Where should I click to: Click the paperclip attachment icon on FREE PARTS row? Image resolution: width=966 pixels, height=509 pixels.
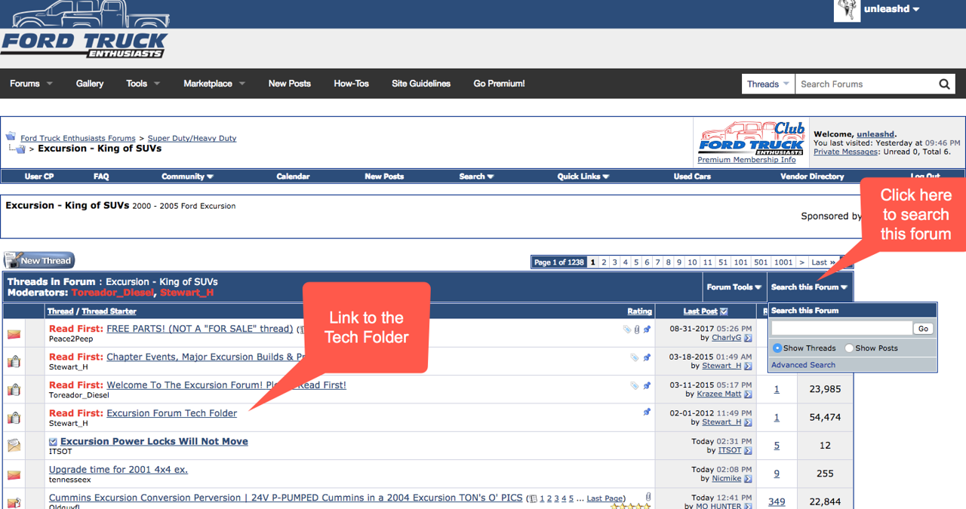coord(637,330)
